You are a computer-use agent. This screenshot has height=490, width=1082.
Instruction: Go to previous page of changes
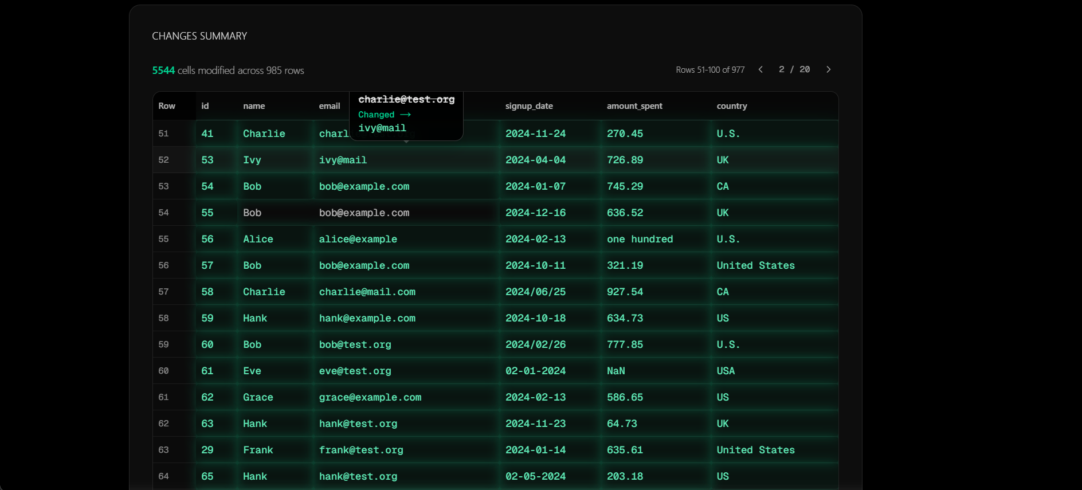[x=760, y=69]
